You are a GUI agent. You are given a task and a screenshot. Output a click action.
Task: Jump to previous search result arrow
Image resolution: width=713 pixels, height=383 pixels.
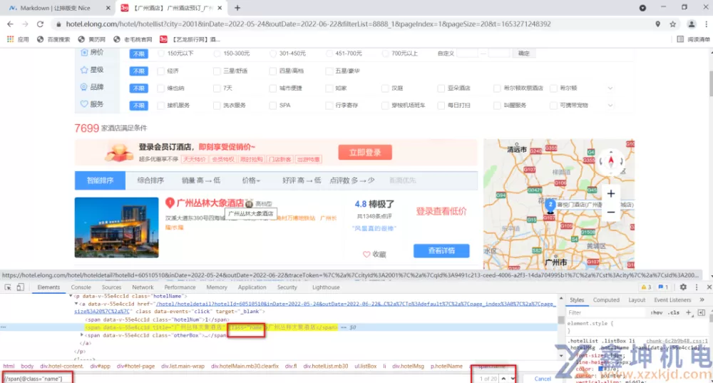point(503,379)
